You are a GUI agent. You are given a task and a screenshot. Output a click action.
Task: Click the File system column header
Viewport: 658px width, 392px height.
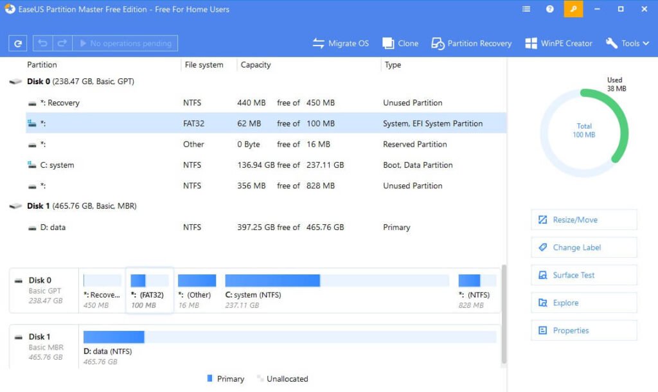(204, 65)
